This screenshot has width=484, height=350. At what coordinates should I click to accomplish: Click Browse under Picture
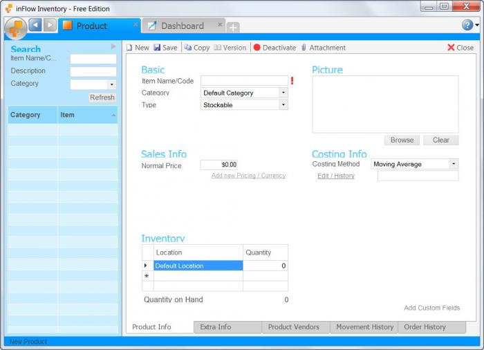[x=402, y=140]
